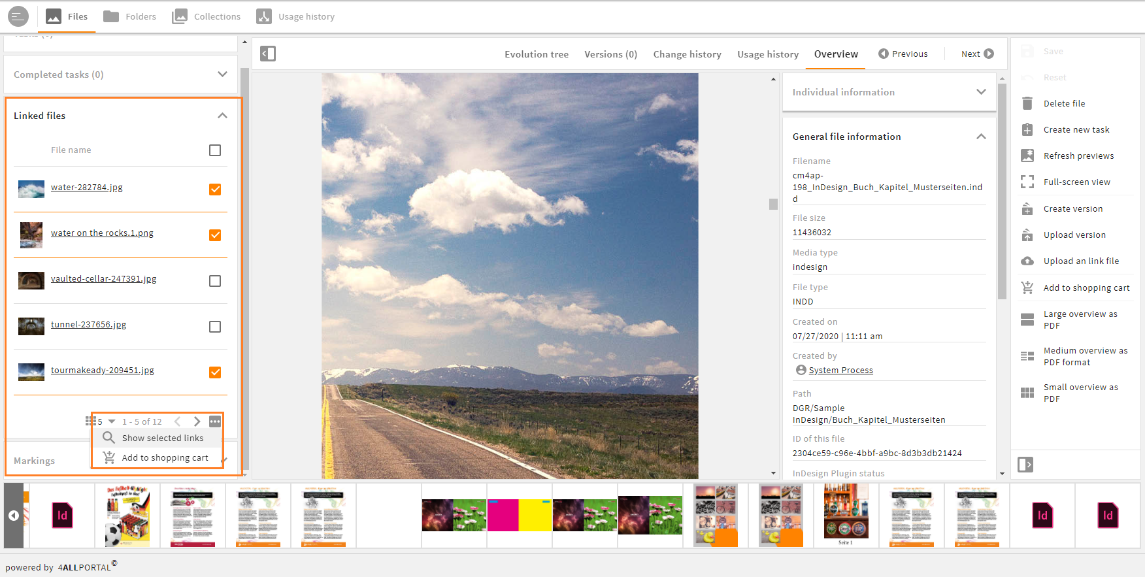Open the Files tab
The height and width of the screenshot is (577, 1145).
pyautogui.click(x=67, y=16)
